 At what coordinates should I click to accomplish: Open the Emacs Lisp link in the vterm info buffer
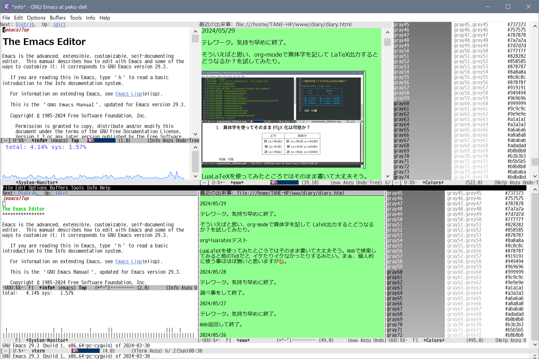point(129,261)
